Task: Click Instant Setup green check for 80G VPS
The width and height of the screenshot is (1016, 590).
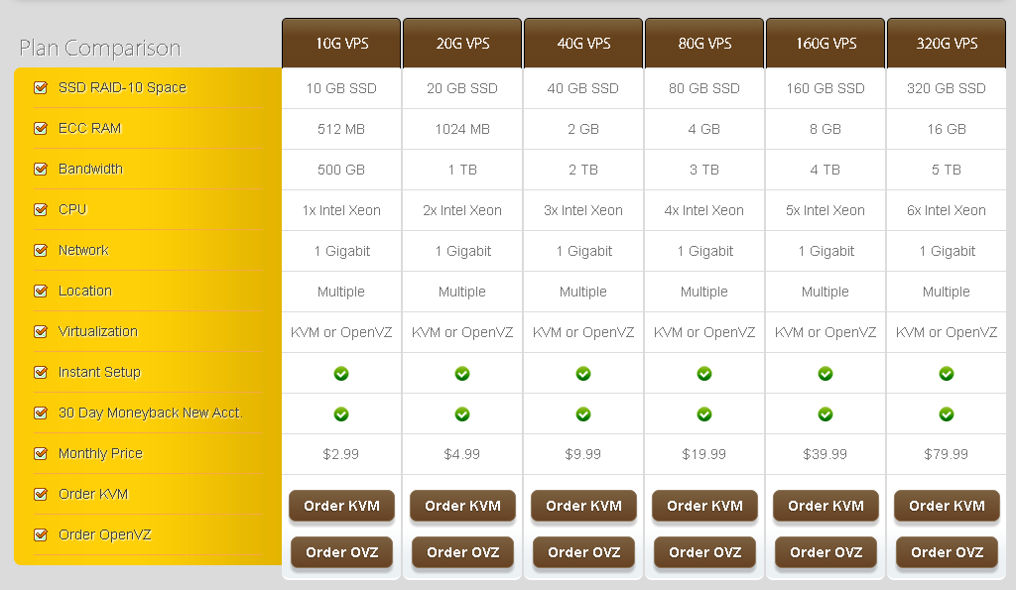Action: pyautogui.click(x=704, y=374)
